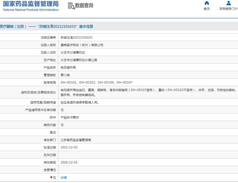Image resolution: width=238 pixels, height=183 pixels.
Task: Click the bullet icon beside 注
Action: tap(51, 177)
